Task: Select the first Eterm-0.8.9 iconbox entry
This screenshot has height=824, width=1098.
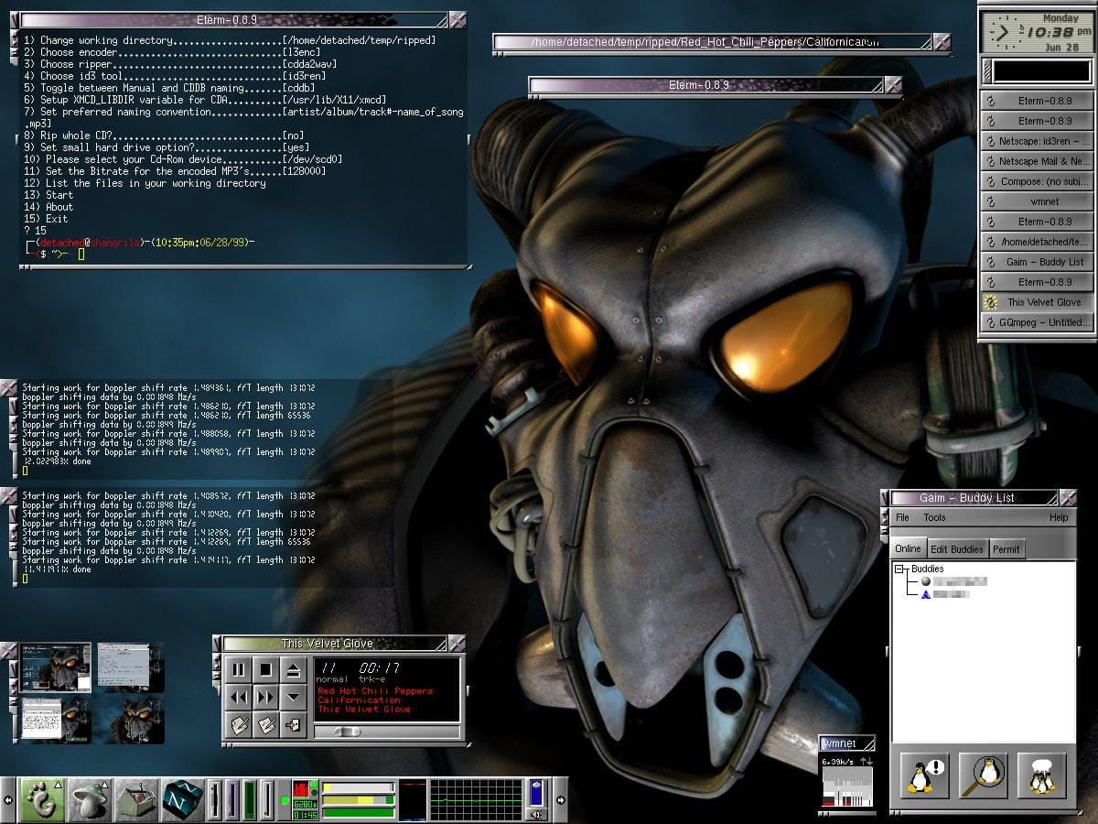Action: point(1036,101)
